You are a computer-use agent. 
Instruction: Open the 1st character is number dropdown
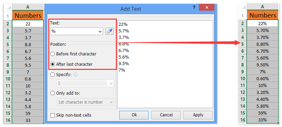111,102
